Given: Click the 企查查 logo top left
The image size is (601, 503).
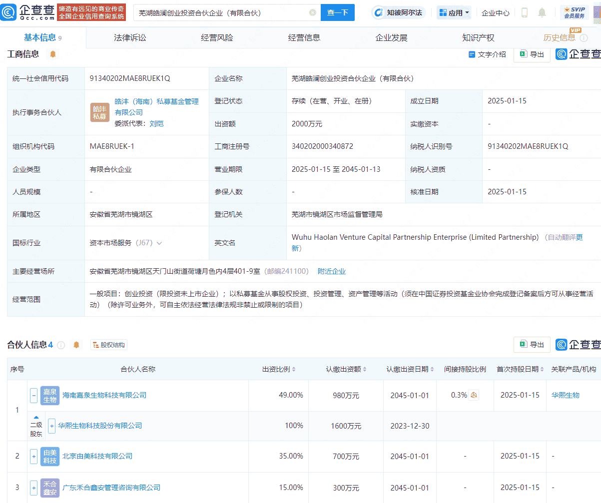Looking at the screenshot, I should click(x=9, y=12).
